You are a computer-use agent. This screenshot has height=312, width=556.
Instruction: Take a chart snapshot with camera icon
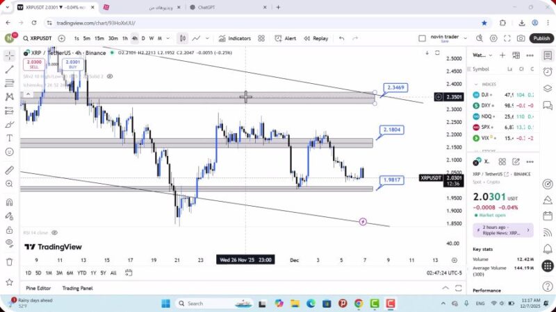[521, 39]
